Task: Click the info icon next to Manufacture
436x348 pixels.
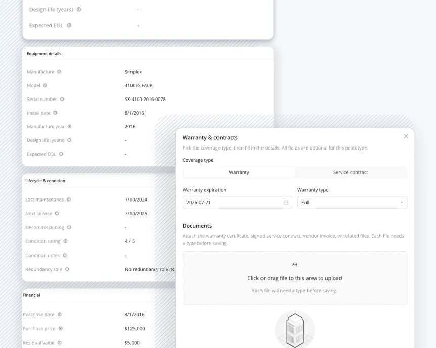Action: [x=59, y=72]
